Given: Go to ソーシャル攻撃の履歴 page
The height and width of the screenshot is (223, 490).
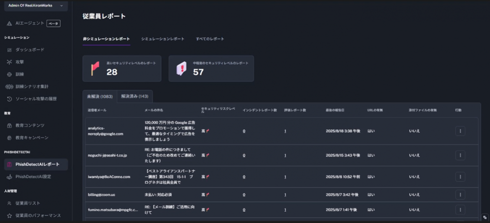Looking at the screenshot, I should [x=36, y=99].
